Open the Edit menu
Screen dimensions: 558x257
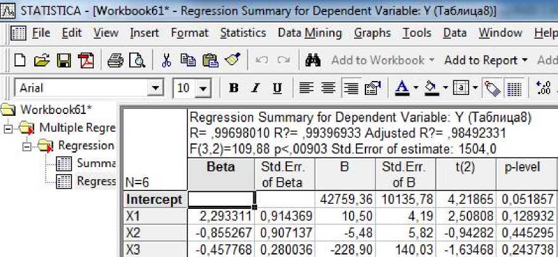tap(72, 33)
